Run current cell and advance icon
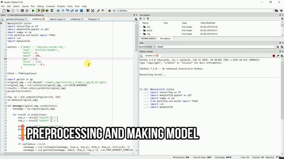The image size is (284, 159). pyautogui.click(x=43, y=11)
